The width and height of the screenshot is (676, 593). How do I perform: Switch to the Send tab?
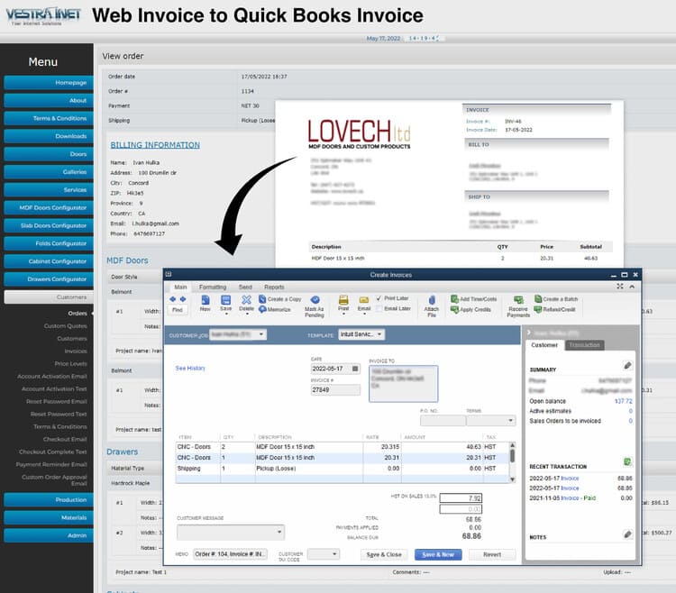[x=245, y=287]
